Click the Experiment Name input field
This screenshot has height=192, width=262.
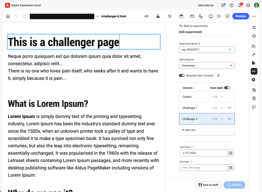[x=207, y=50]
